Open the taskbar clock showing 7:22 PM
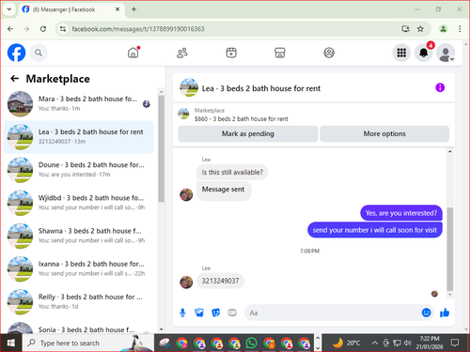 (x=430, y=343)
